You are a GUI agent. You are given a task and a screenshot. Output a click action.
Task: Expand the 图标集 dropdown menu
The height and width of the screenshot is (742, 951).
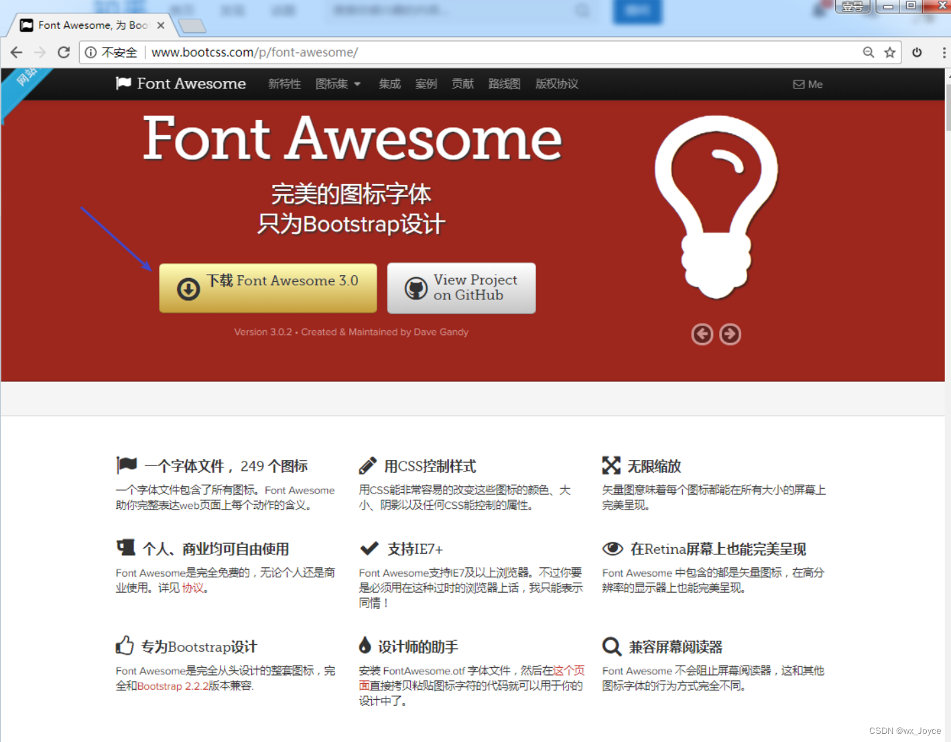[x=338, y=84]
